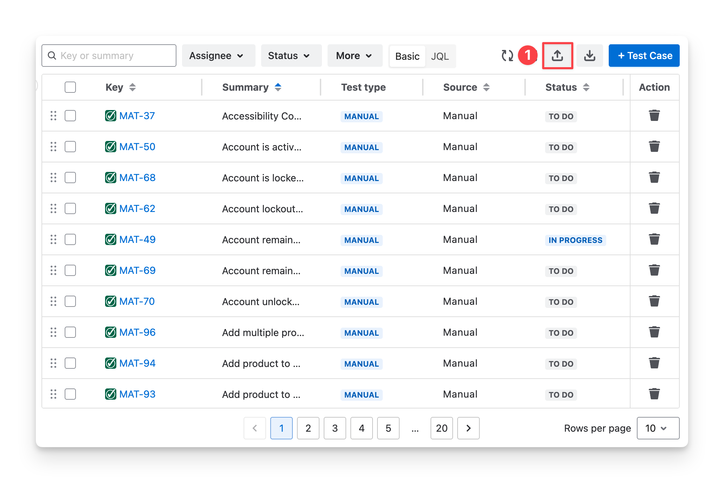Delete test case MAT-93
724x483 pixels.
point(654,394)
